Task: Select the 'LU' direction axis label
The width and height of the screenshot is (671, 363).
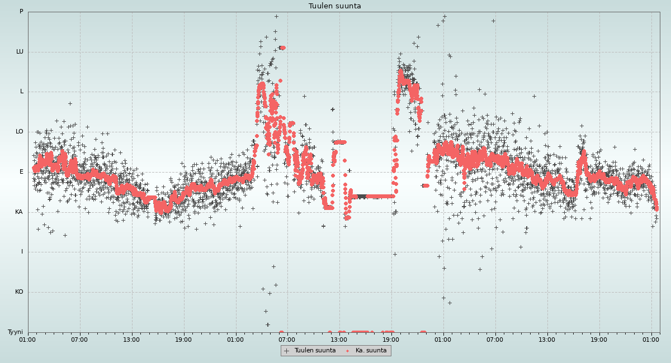Action: coord(20,52)
